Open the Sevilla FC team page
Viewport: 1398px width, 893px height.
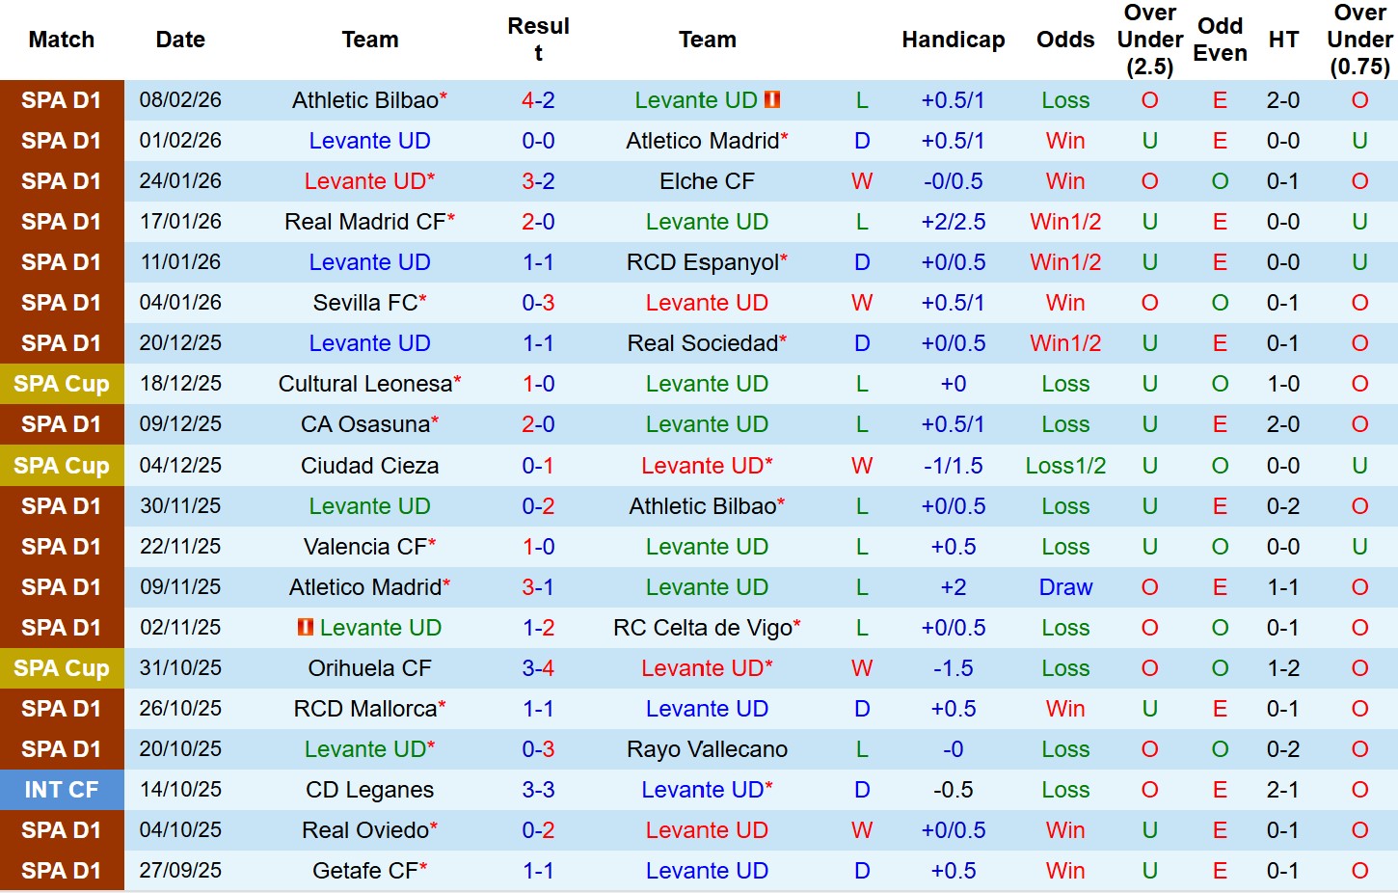click(x=365, y=303)
